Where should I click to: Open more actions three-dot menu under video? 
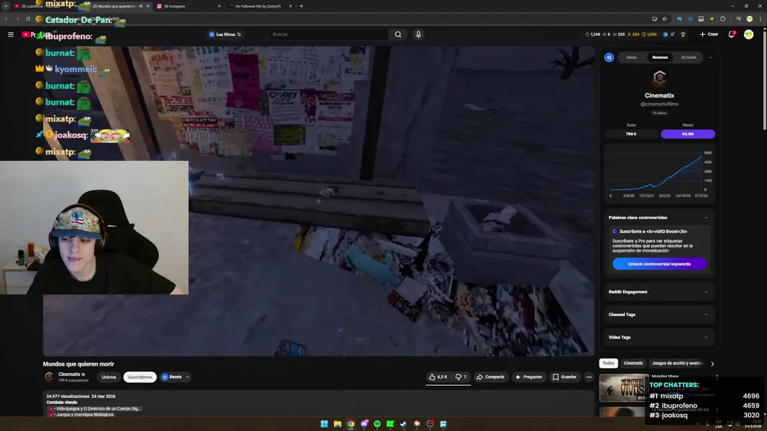589,377
